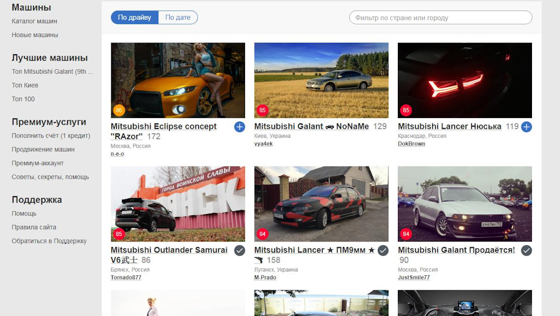The height and width of the screenshot is (316, 560).
Task: Open Помощь under Поддержка
Action: (24, 214)
